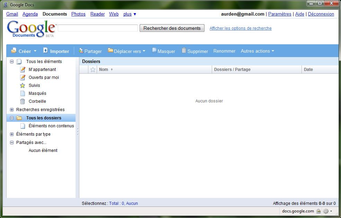Open the Déplacer vers dropdown arrow
Screen dimensions: 341x218
(144, 51)
